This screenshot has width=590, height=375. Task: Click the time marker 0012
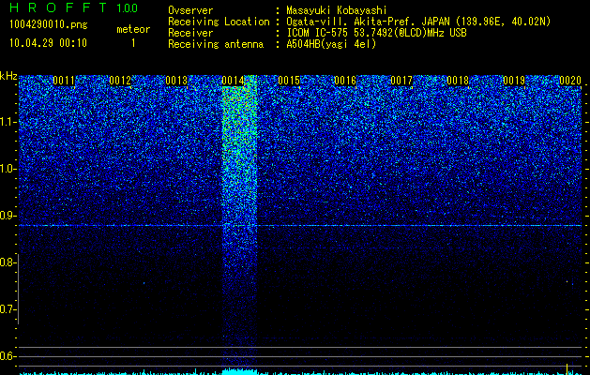pos(120,81)
